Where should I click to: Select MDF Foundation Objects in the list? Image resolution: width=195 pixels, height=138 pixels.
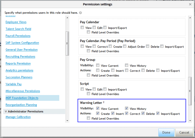[x=22, y=98]
